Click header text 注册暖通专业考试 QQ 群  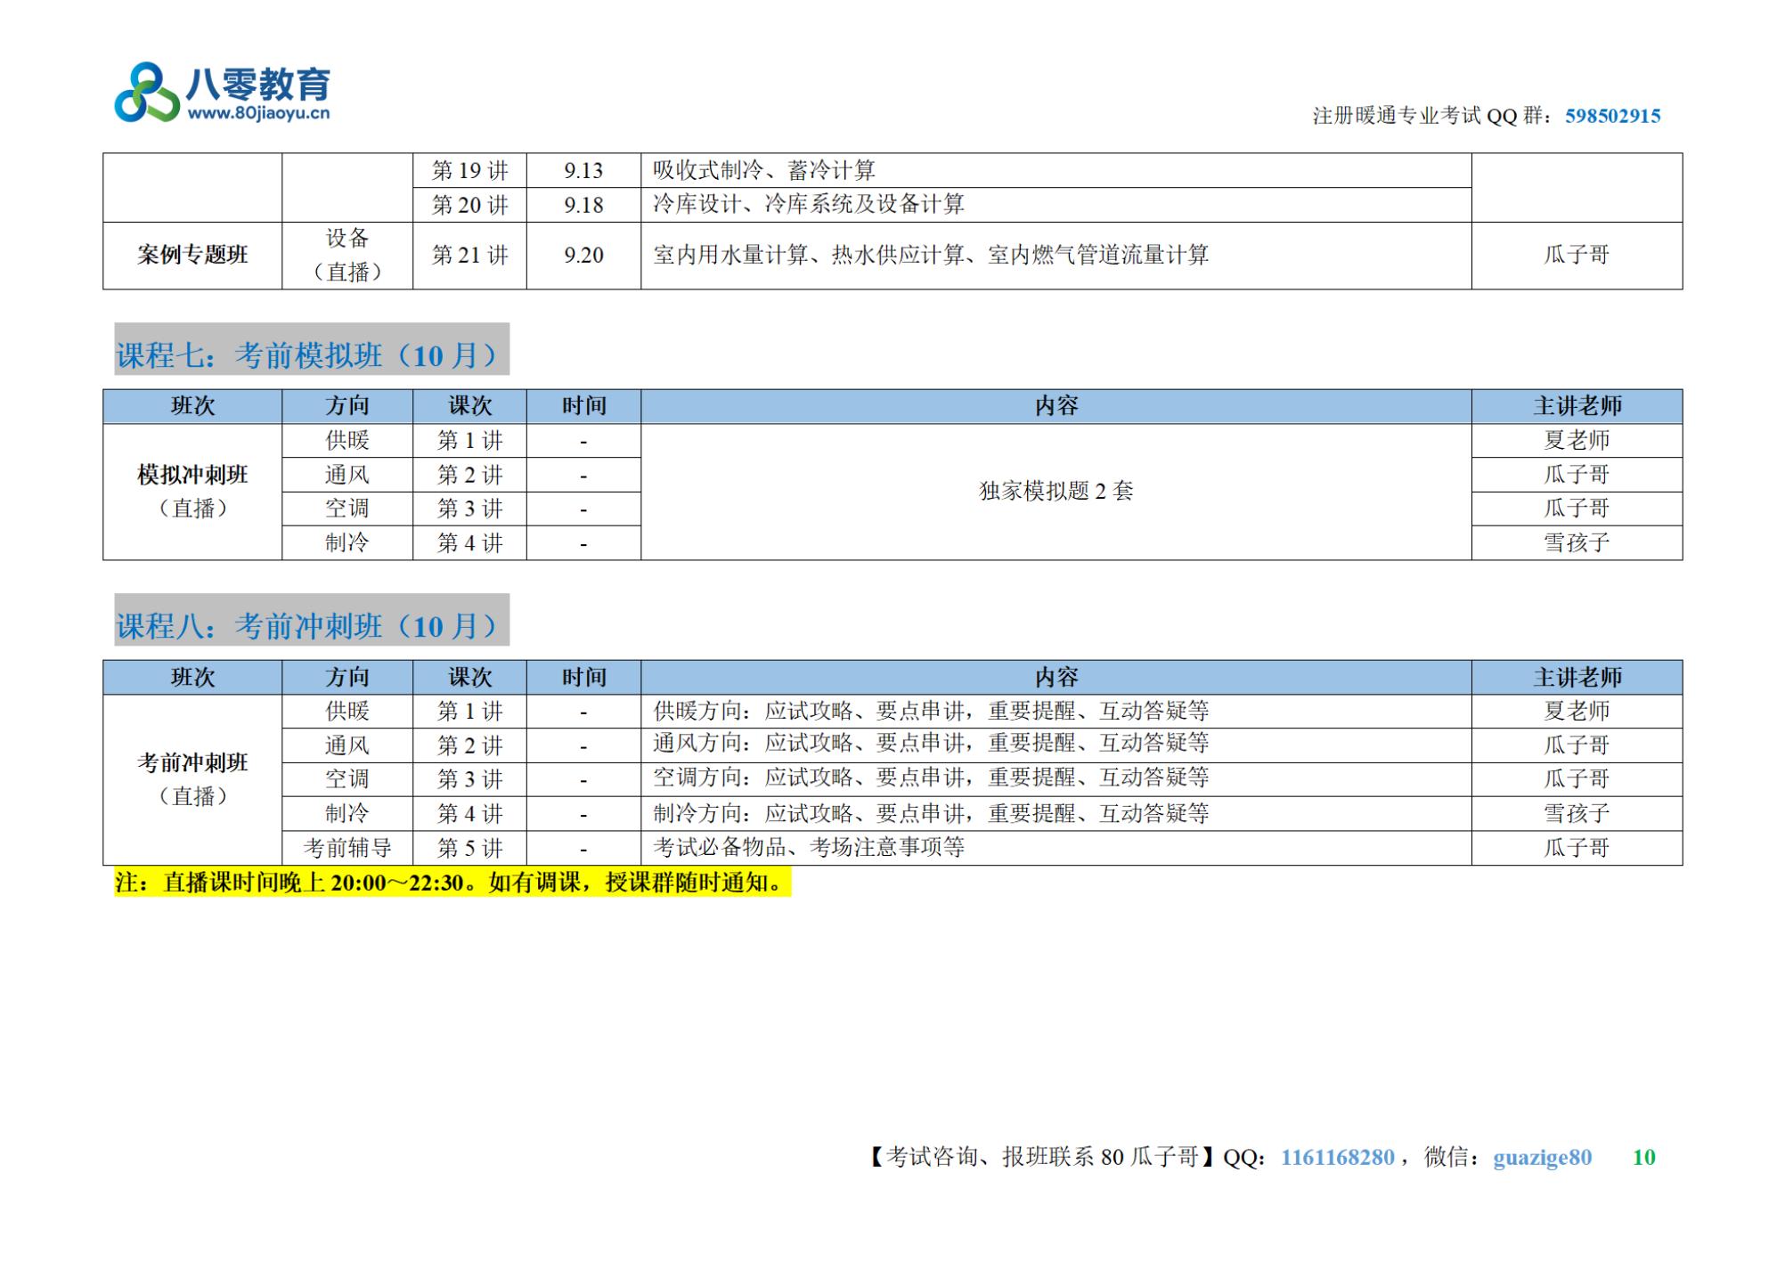coord(1428,116)
